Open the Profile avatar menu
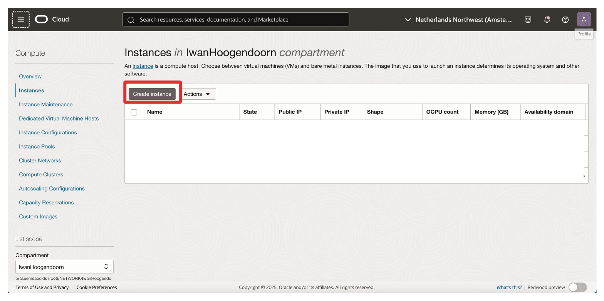The height and width of the screenshot is (301, 604). click(584, 19)
